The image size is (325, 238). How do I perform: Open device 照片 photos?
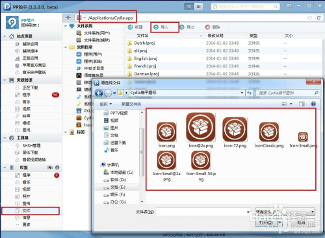pyautogui.click(x=26, y=196)
